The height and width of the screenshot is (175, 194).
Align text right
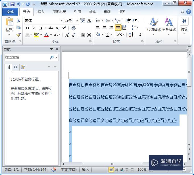pyautogui.click(x=111, y=27)
